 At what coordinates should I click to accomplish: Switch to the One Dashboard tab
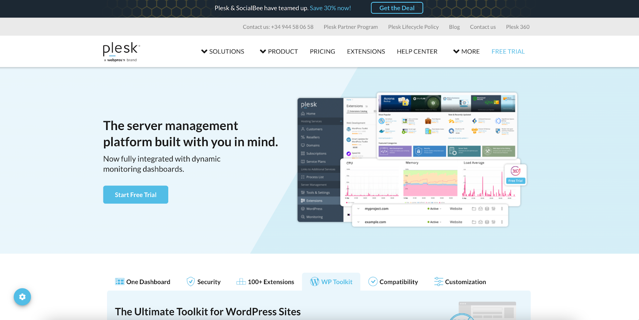tap(143, 282)
